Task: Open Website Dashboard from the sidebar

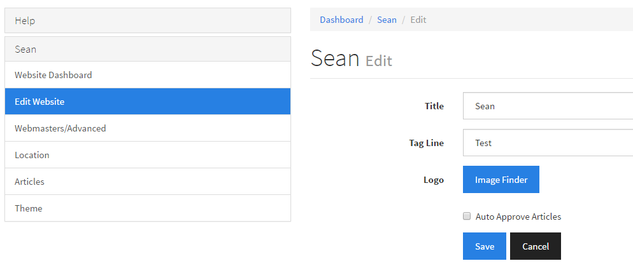Action: pyautogui.click(x=147, y=75)
